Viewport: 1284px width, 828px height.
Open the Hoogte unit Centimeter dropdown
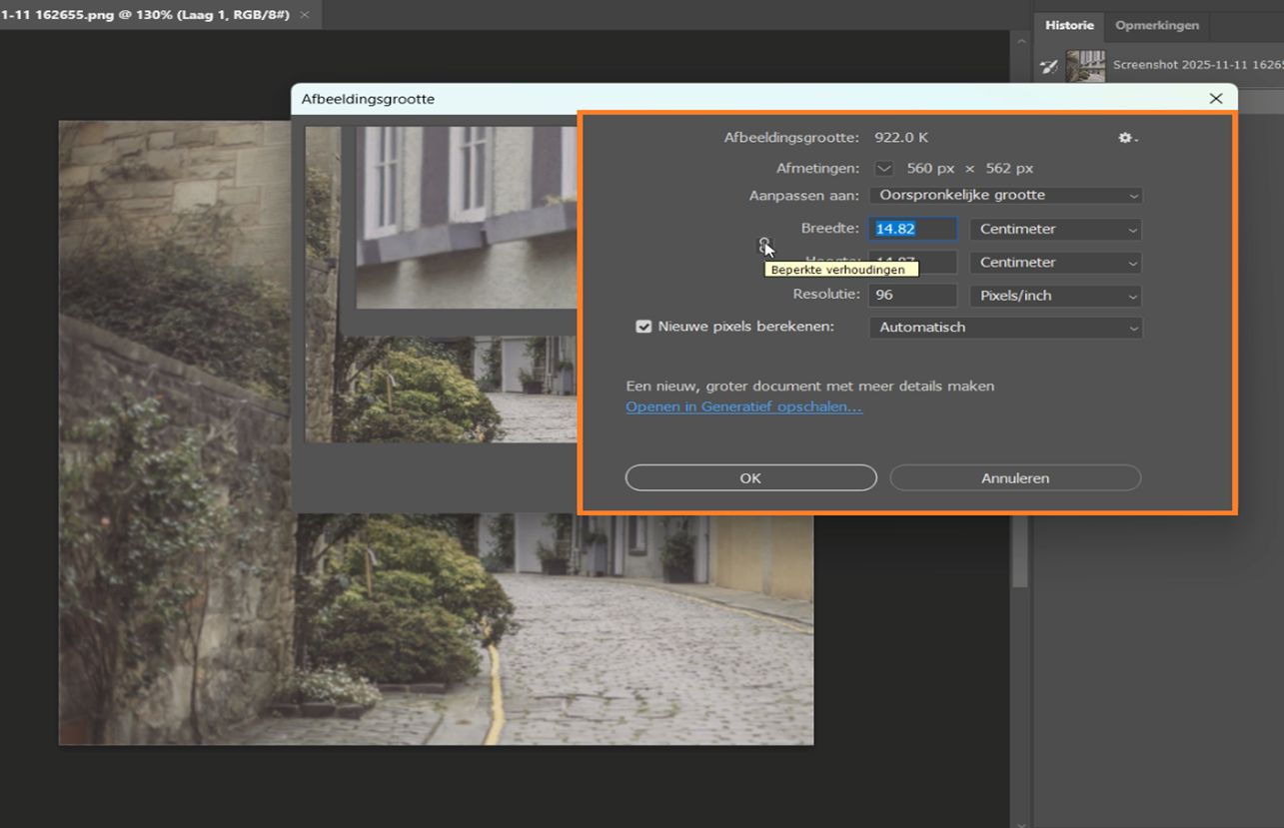[1055, 262]
